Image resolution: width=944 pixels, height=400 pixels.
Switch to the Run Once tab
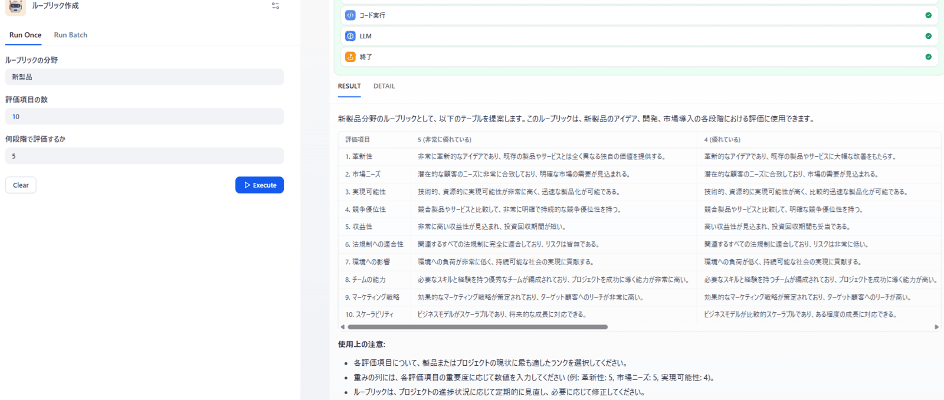click(25, 35)
